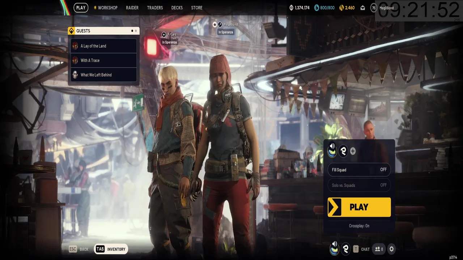
Task: Click the blue cred icon beside 800/800
Action: (x=317, y=8)
